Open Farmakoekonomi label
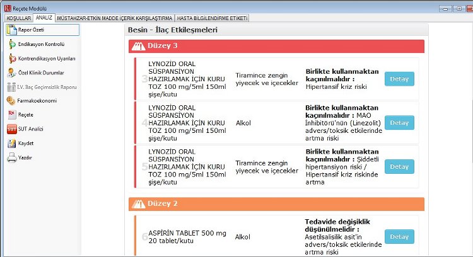Image resolution: width=473 pixels, height=257 pixels. pos(37,101)
